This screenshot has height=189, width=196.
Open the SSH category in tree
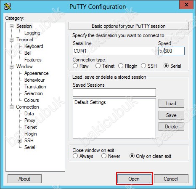tap(29, 141)
